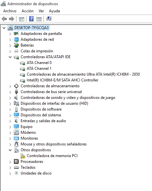Screen dimensions: 152x191
Task: Select the Ultra ATA Intel(R) ICH8M - 2850 controller
Action: click(83, 74)
